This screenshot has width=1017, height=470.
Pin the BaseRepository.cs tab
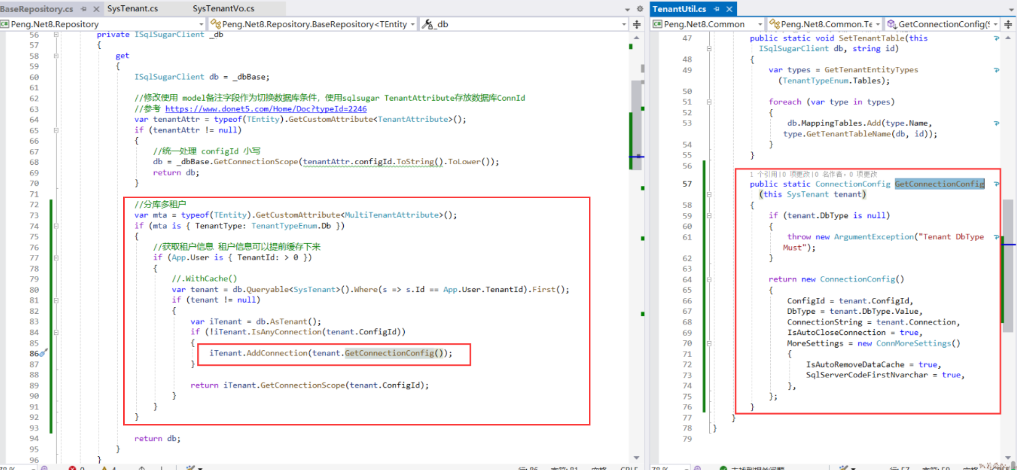83,9
